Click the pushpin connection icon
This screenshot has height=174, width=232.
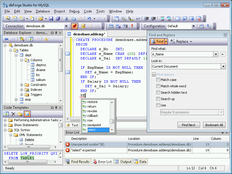coord(75,26)
